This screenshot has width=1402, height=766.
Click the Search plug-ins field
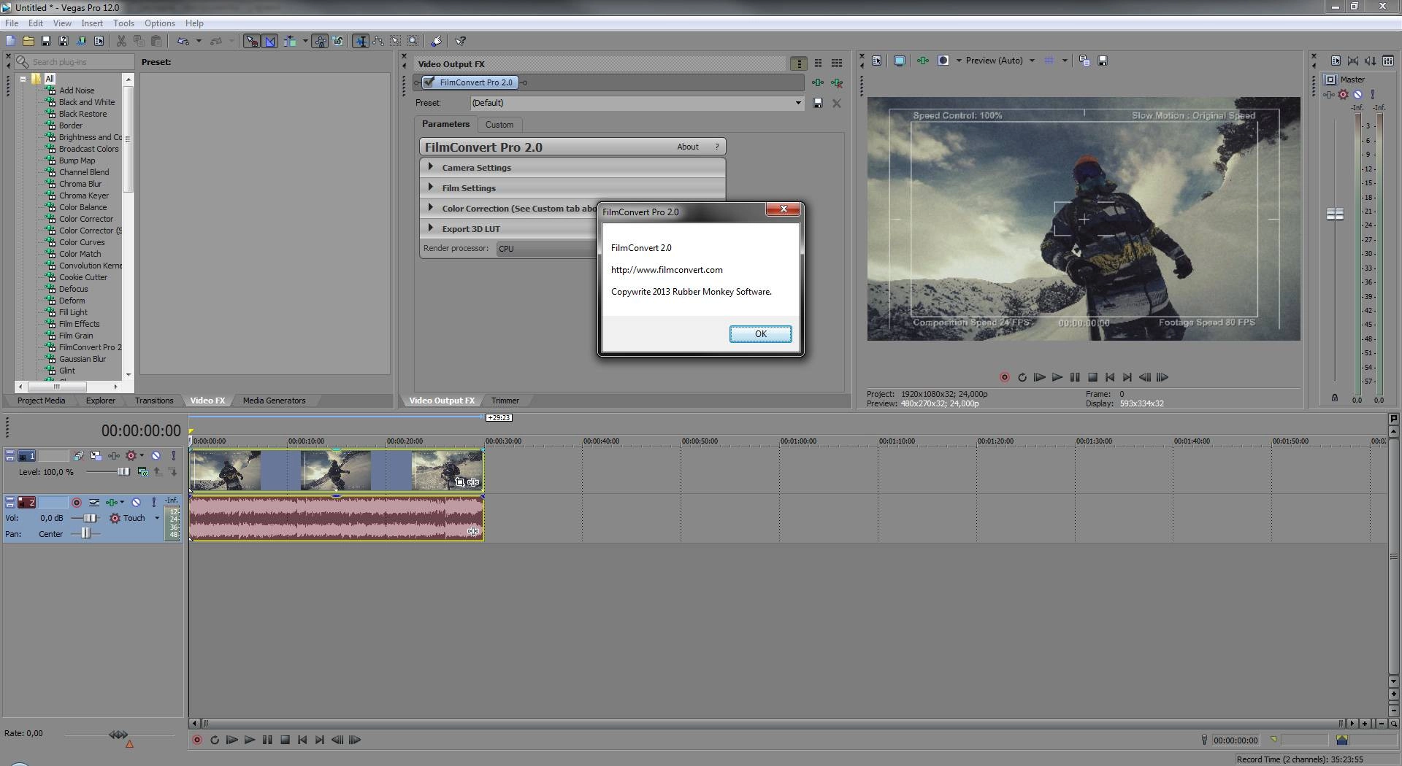[74, 62]
